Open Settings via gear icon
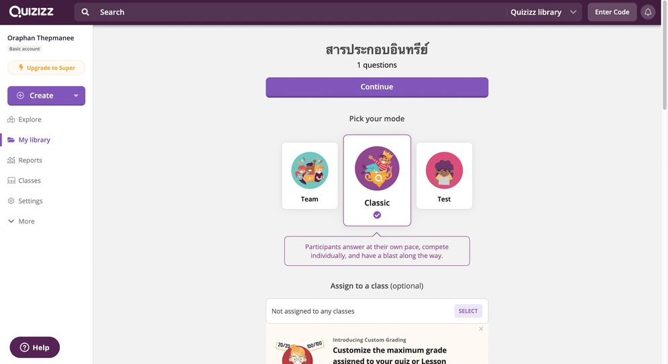The width and height of the screenshot is (668, 364). (11, 201)
